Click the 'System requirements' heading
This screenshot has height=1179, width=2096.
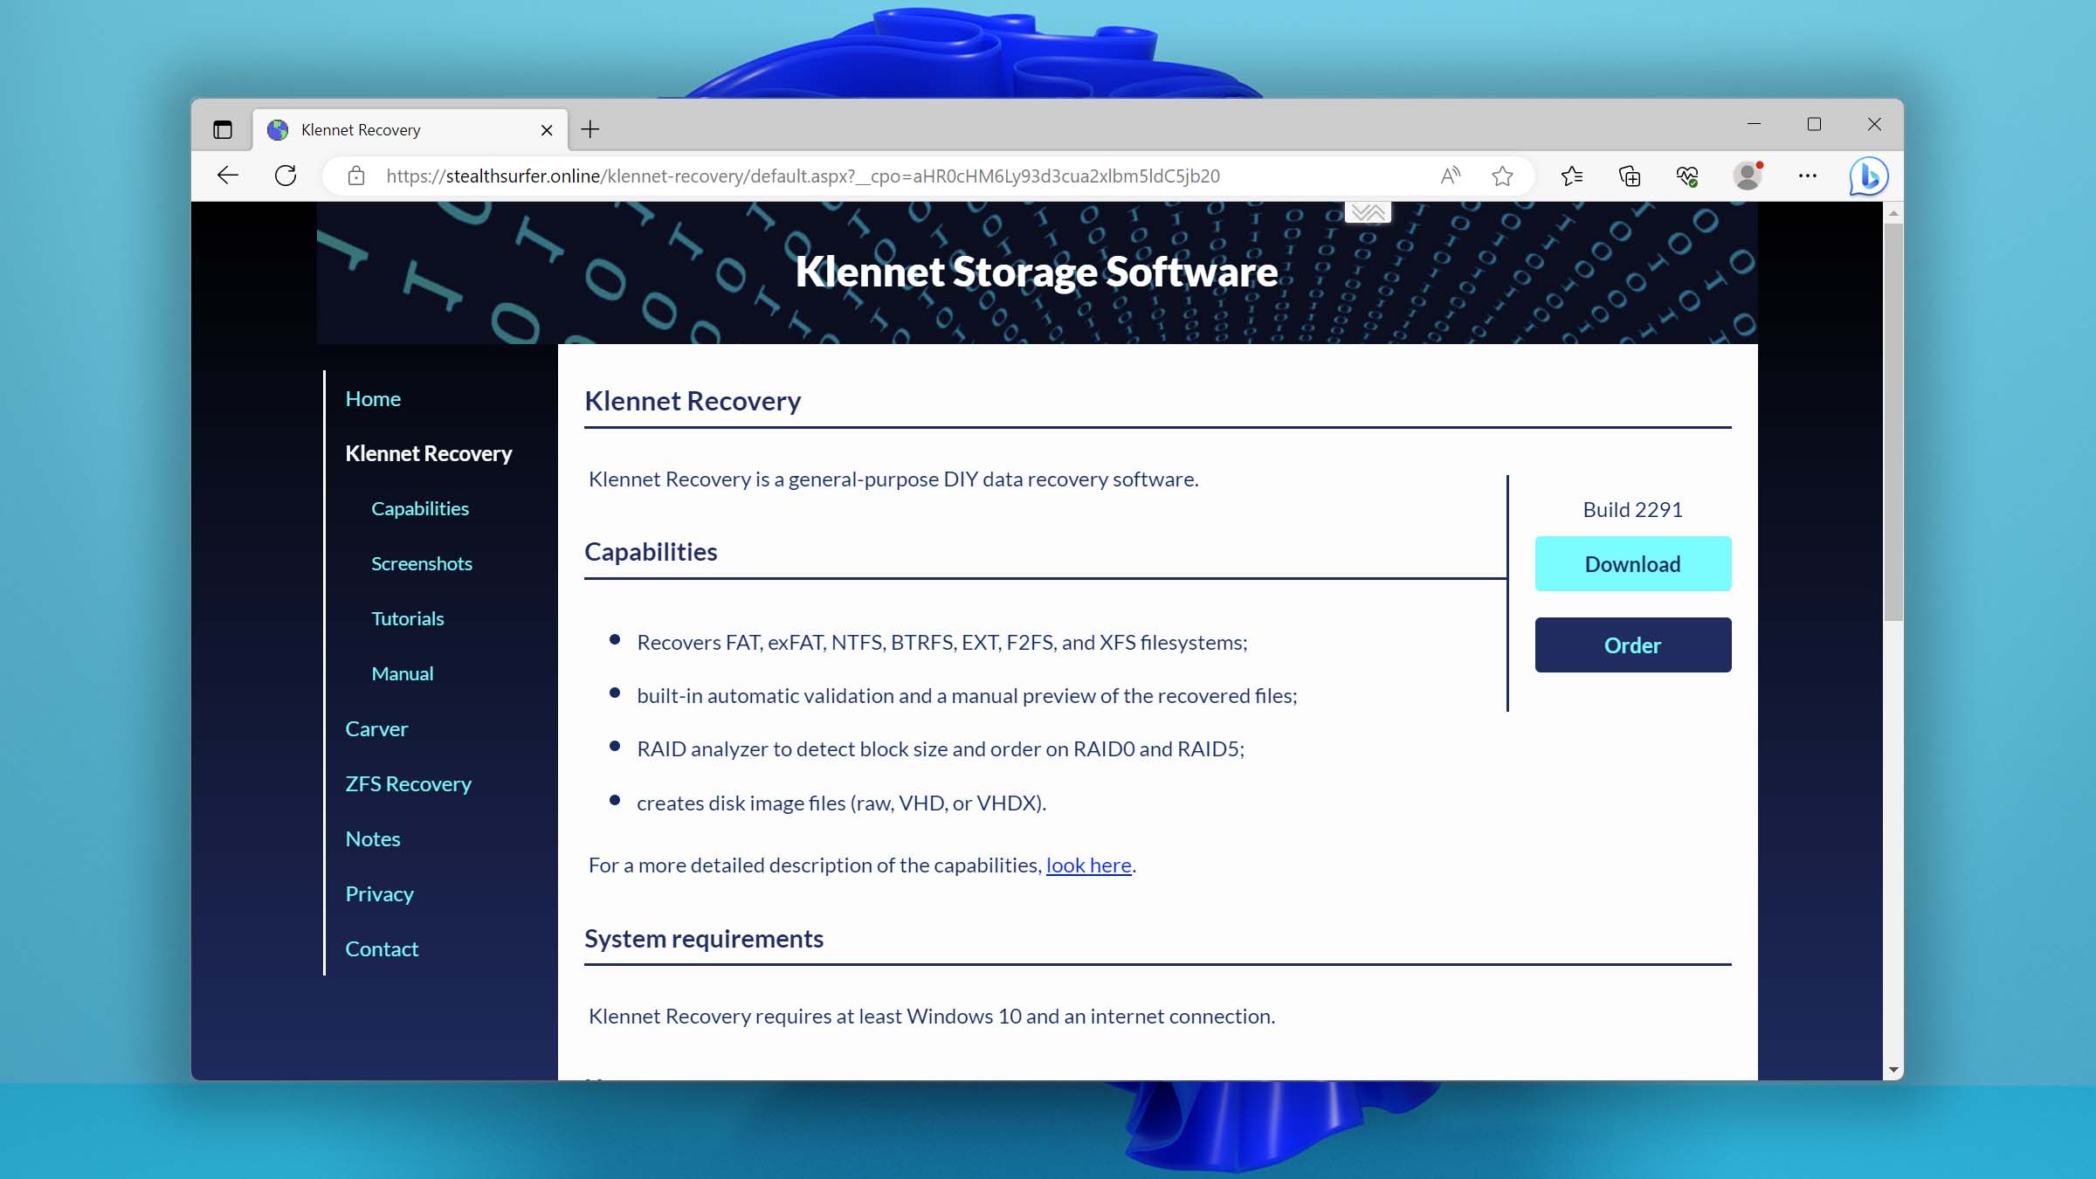pyautogui.click(x=704, y=938)
